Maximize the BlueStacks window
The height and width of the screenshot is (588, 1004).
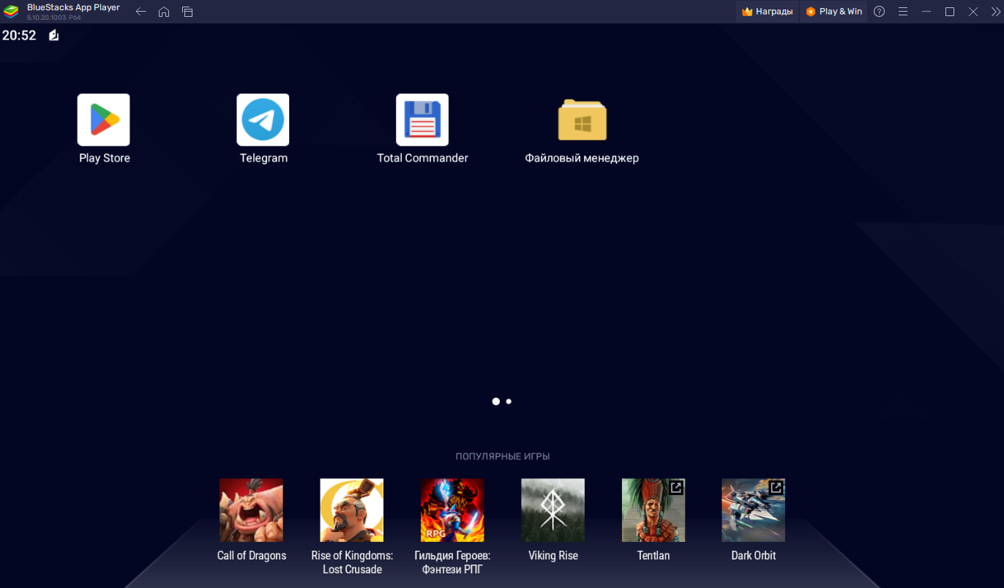point(950,12)
